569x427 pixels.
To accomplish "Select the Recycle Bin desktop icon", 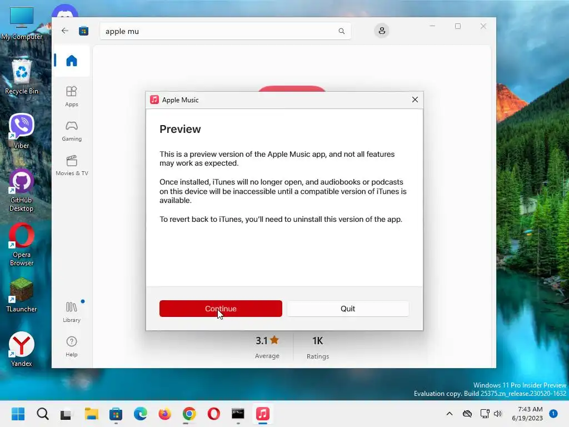I will pyautogui.click(x=22, y=76).
